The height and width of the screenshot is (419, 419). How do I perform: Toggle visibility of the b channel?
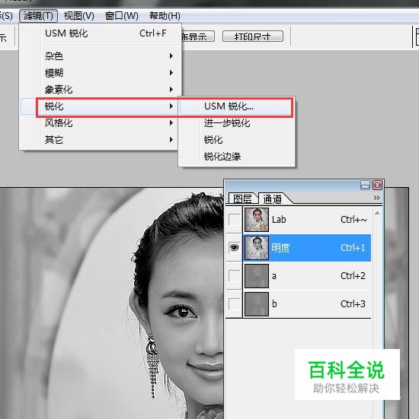pyautogui.click(x=235, y=304)
